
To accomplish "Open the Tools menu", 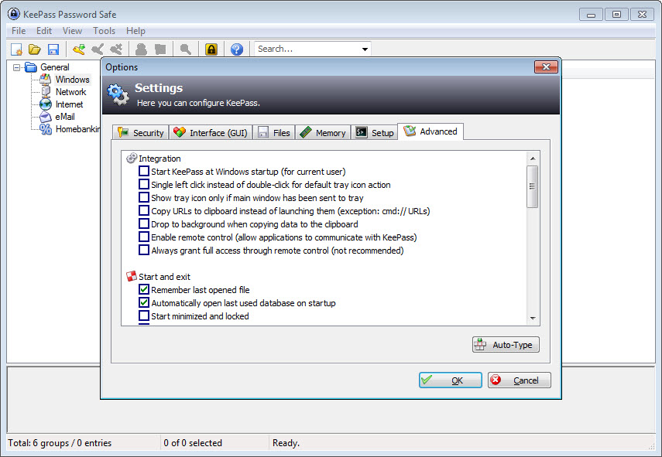I will click(104, 31).
